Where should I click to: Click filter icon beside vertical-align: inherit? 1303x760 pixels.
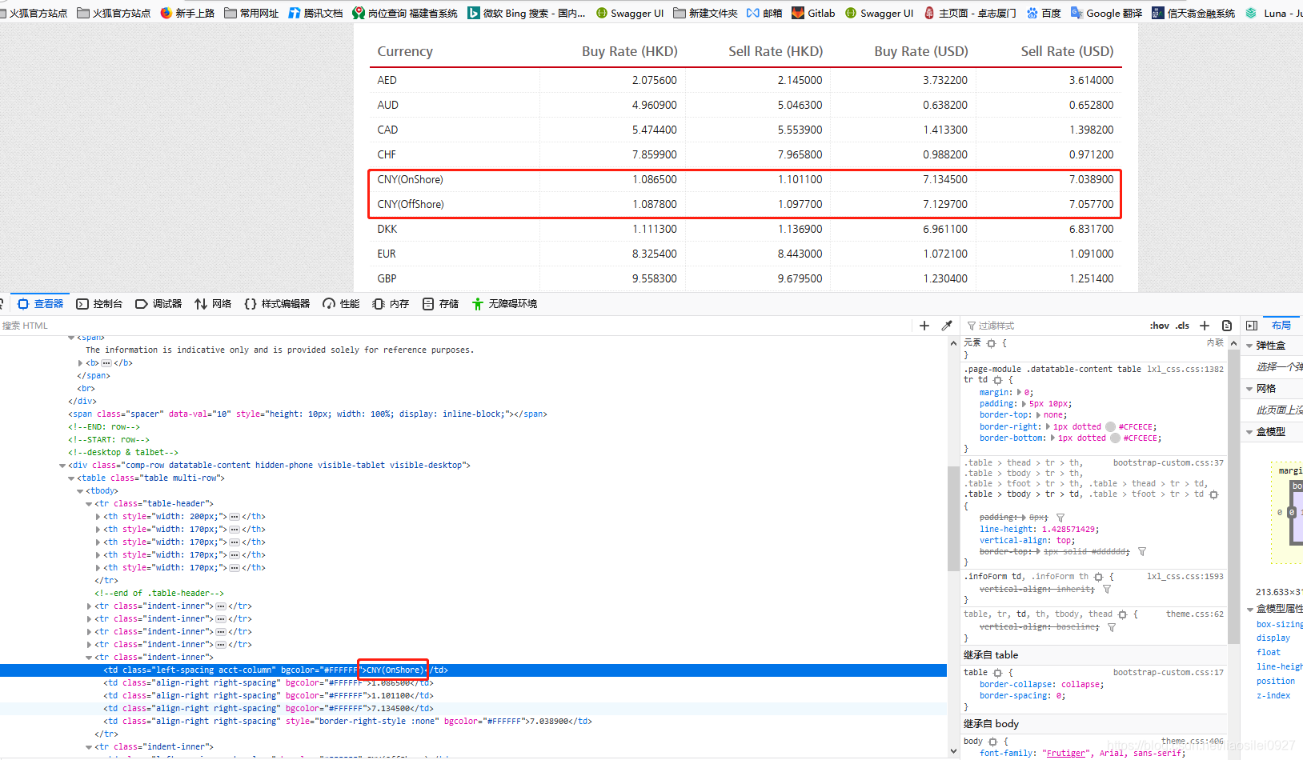(x=1107, y=589)
